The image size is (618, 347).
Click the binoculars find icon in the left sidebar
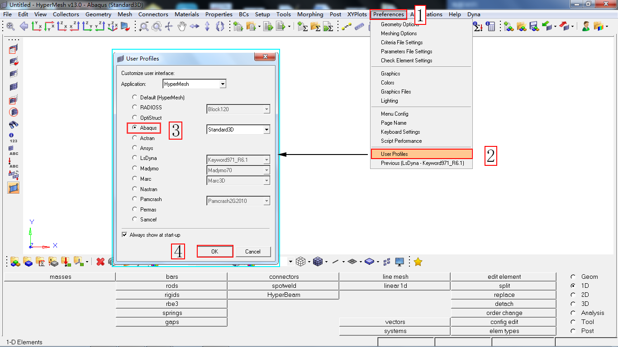click(x=14, y=124)
